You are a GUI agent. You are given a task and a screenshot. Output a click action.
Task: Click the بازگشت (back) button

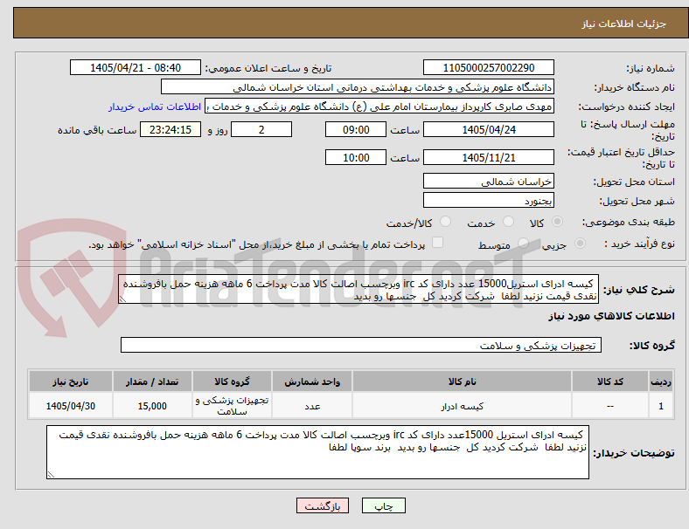[x=323, y=505]
